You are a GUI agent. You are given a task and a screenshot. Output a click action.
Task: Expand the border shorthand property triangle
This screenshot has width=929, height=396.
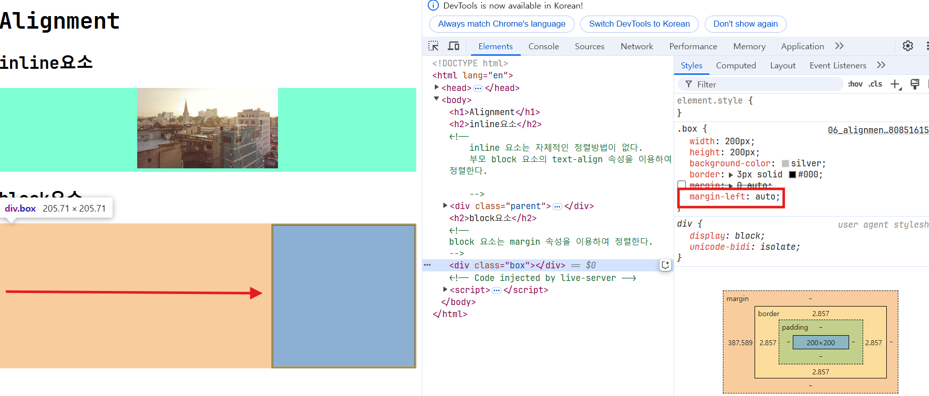click(731, 175)
